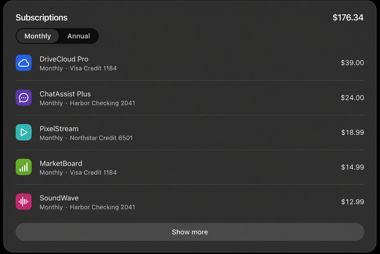Expand the list with Show more
Image resolution: width=380 pixels, height=254 pixels.
[190, 232]
